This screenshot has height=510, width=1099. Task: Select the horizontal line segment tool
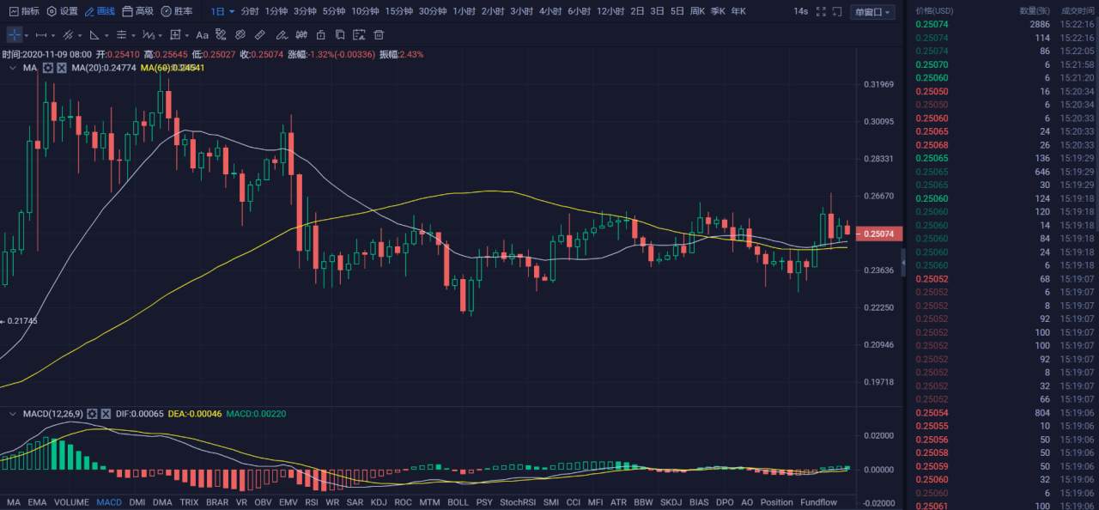[41, 35]
